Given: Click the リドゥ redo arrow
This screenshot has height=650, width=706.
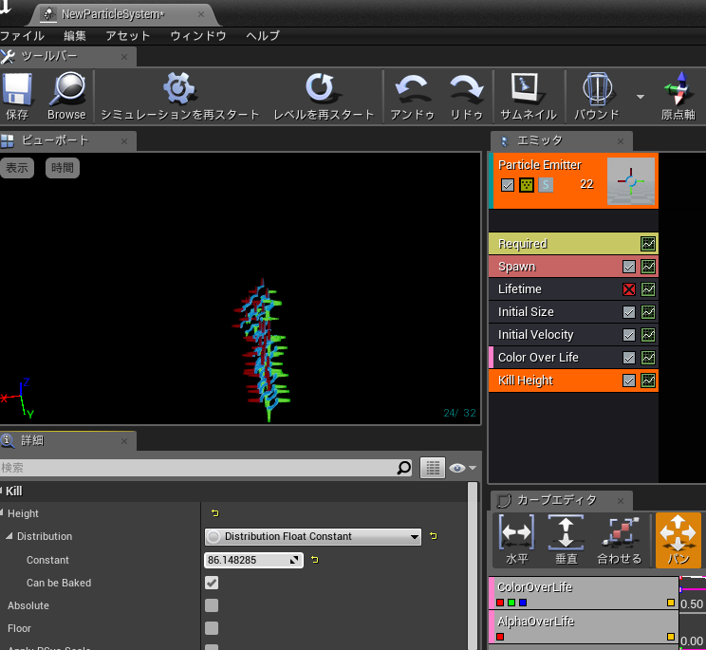Looking at the screenshot, I should pyautogui.click(x=467, y=97).
